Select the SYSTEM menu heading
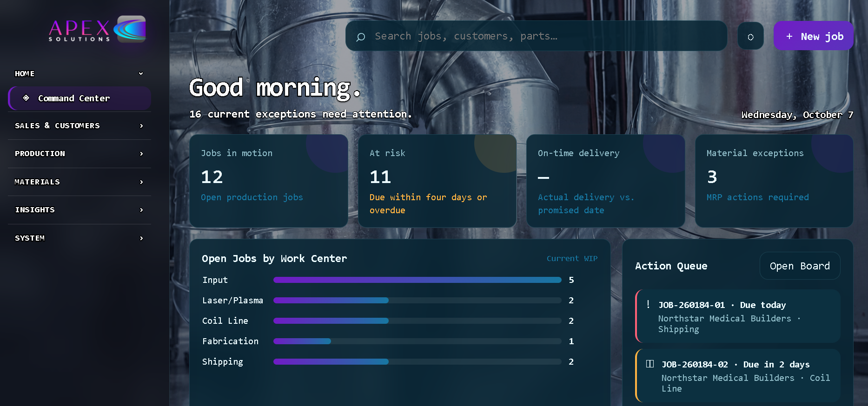 30,238
